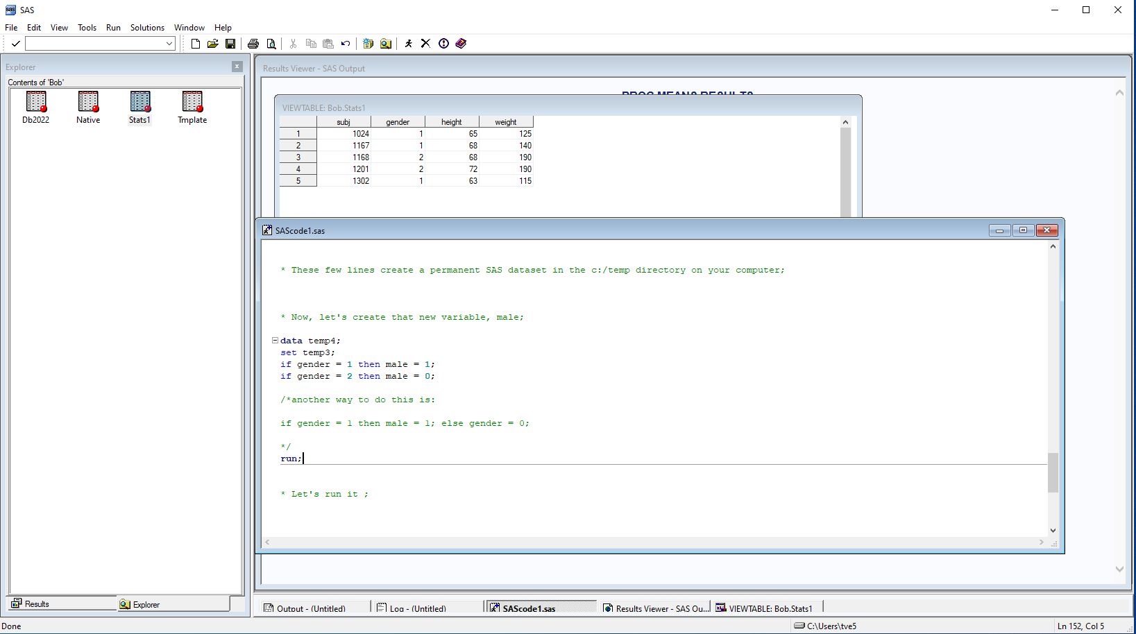The image size is (1136, 634).
Task: Print using the printer toolbar icon
Action: tap(253, 44)
